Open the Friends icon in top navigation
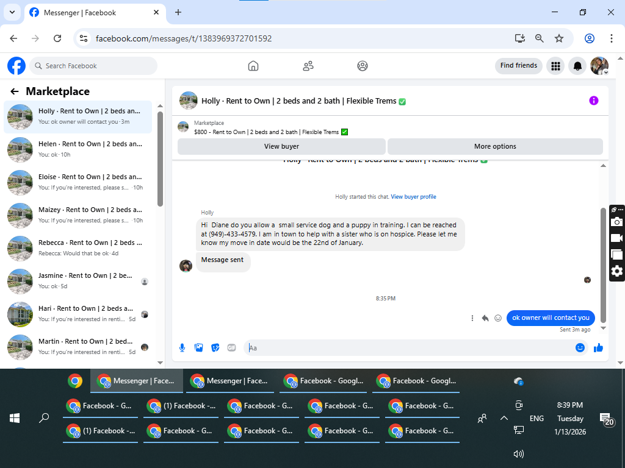625x468 pixels. (x=308, y=66)
